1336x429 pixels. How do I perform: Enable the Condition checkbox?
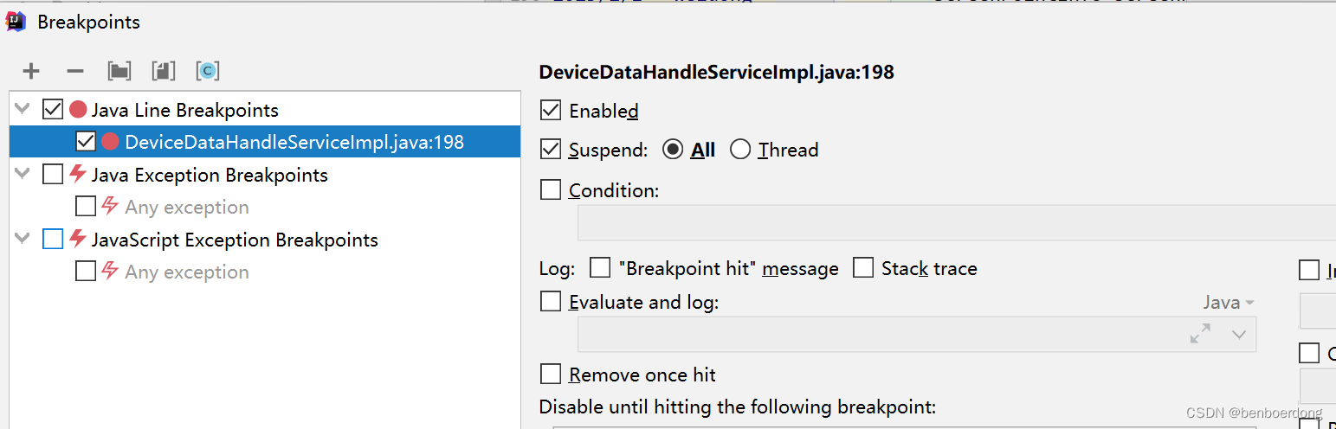pyautogui.click(x=551, y=189)
